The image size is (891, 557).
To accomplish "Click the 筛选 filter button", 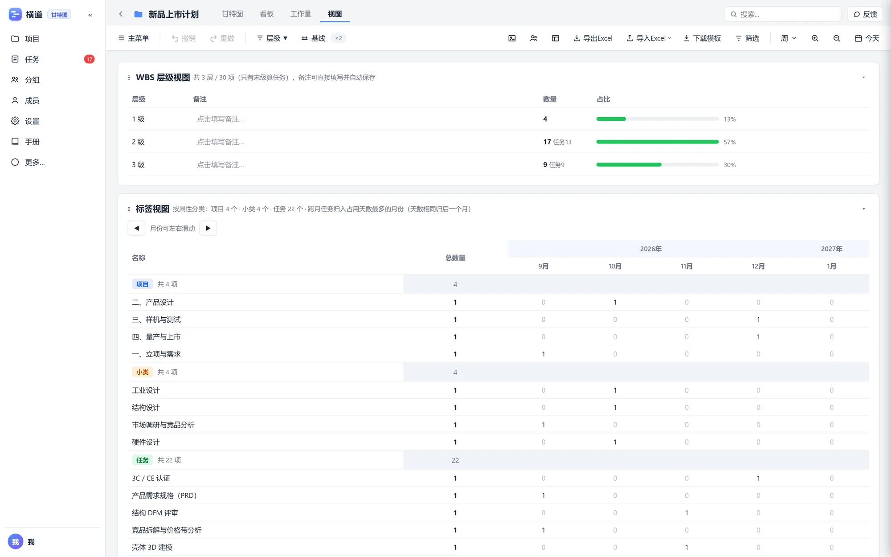I will pyautogui.click(x=748, y=38).
